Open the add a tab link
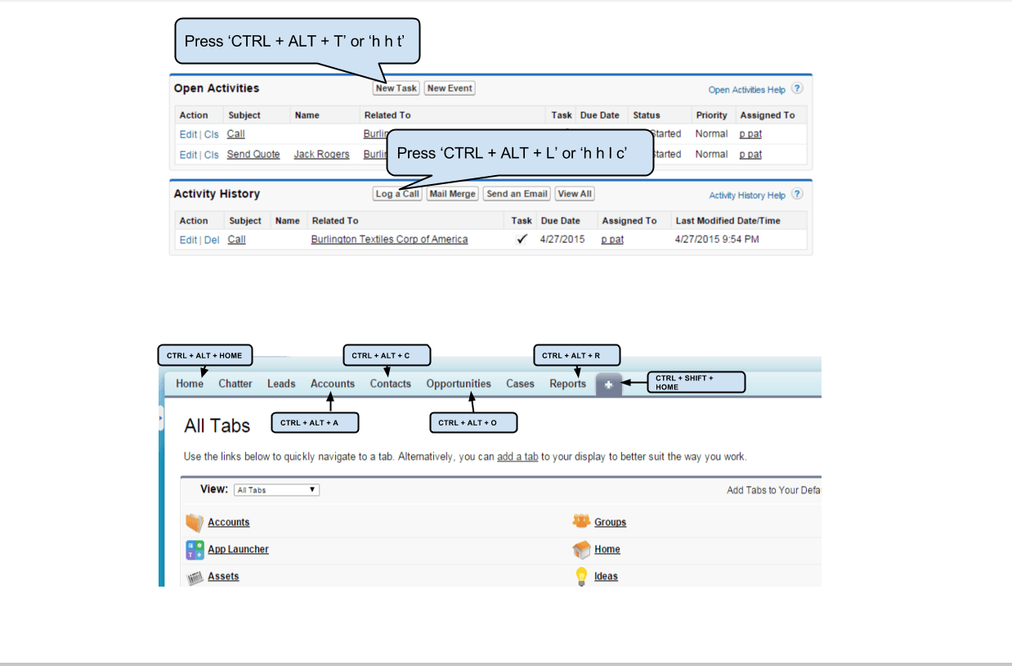 pyautogui.click(x=517, y=457)
